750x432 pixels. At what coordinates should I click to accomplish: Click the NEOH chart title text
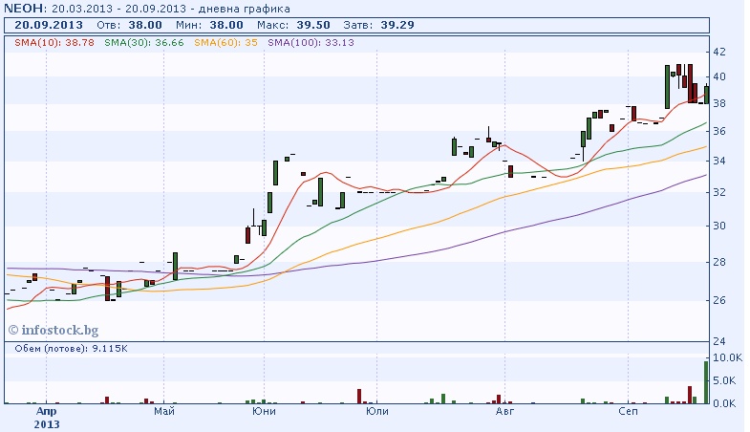[147, 9]
